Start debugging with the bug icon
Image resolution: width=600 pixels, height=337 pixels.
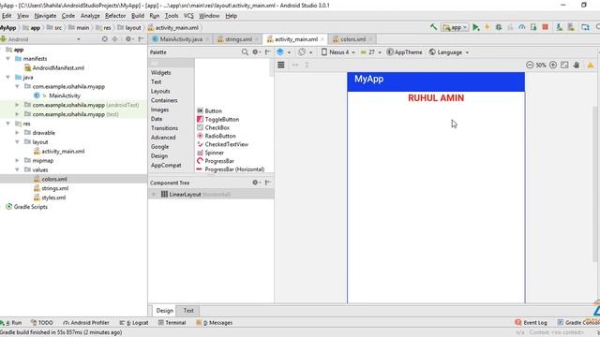click(x=499, y=27)
